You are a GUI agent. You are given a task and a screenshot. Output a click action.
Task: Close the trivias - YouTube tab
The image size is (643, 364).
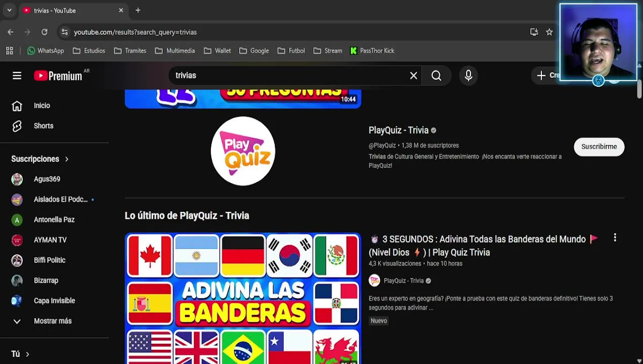(x=121, y=10)
